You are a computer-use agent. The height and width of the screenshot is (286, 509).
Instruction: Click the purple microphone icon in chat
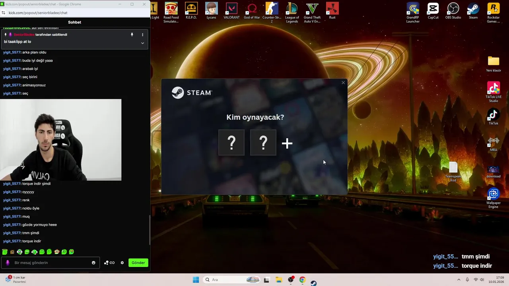coord(8,263)
